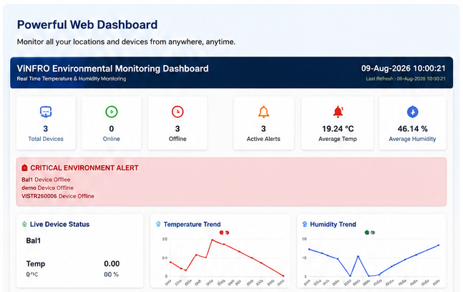The height and width of the screenshot is (292, 463).
Task: Click the Last Refresh timestamp text
Action: [x=406, y=79]
